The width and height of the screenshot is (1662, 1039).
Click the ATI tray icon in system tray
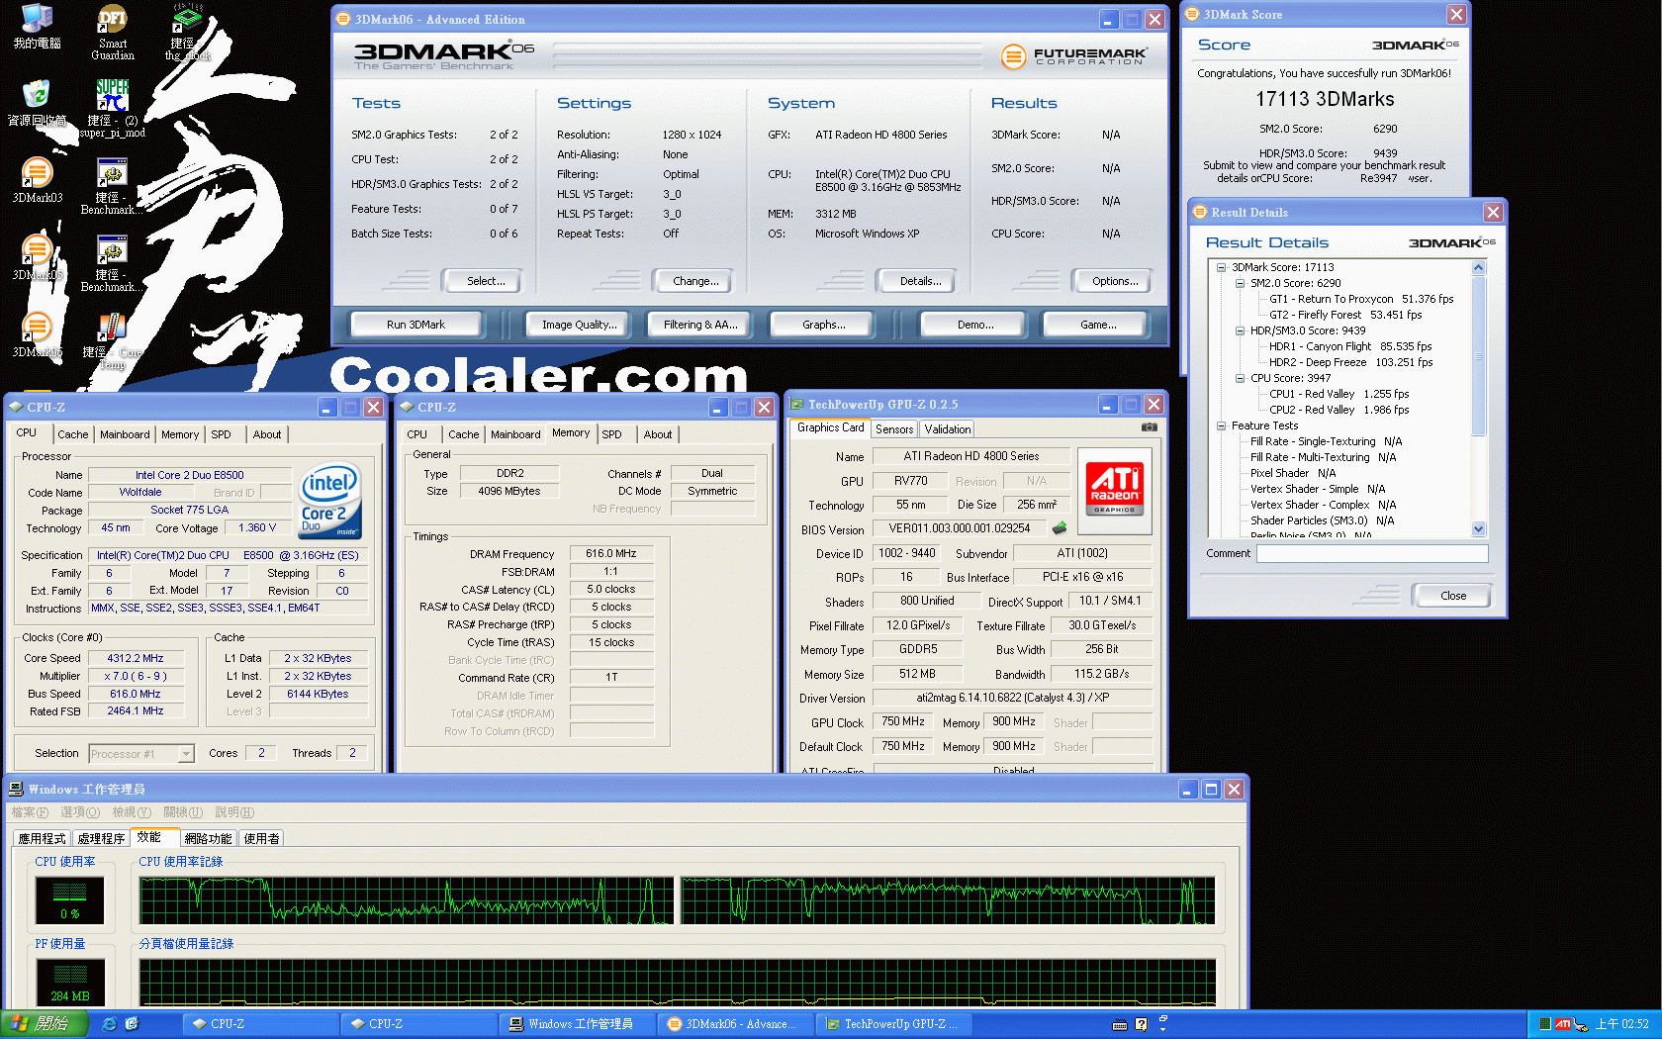pyautogui.click(x=1563, y=1024)
